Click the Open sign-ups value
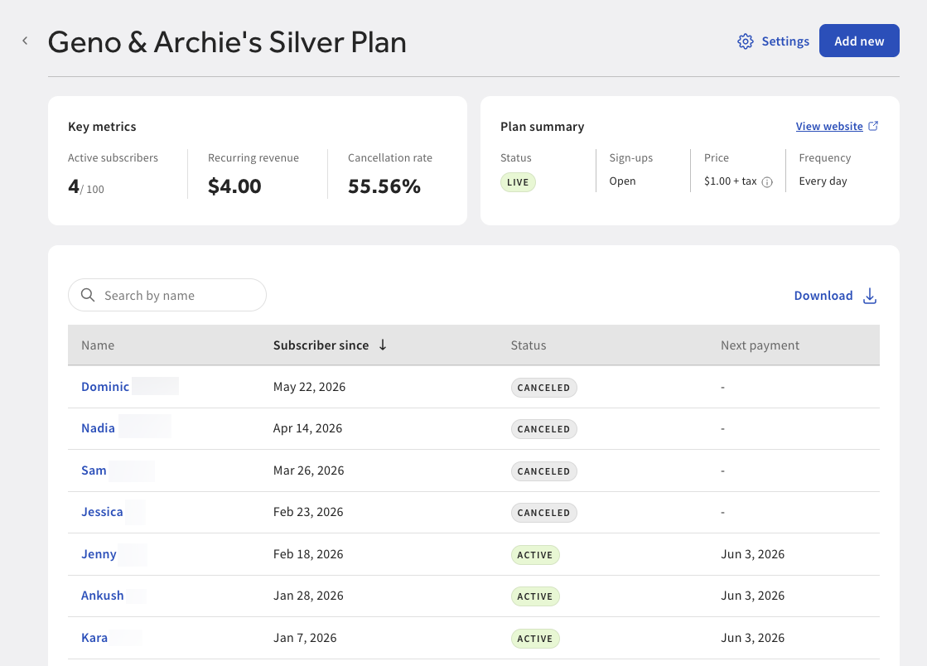 pos(622,181)
